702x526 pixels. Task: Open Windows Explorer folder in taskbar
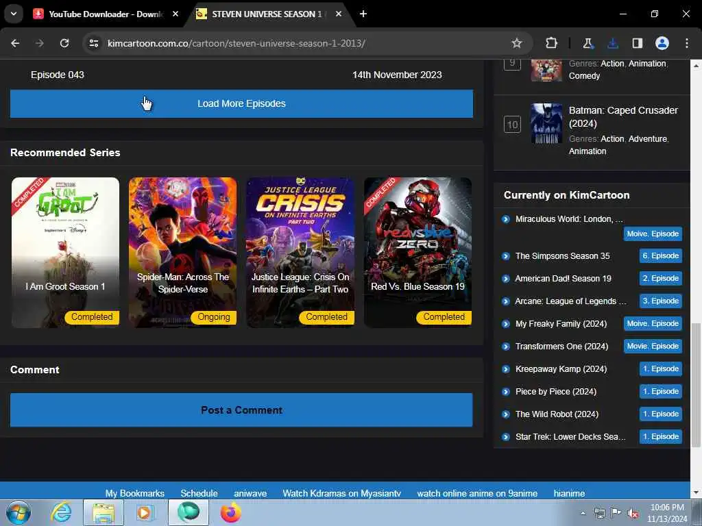(x=104, y=512)
